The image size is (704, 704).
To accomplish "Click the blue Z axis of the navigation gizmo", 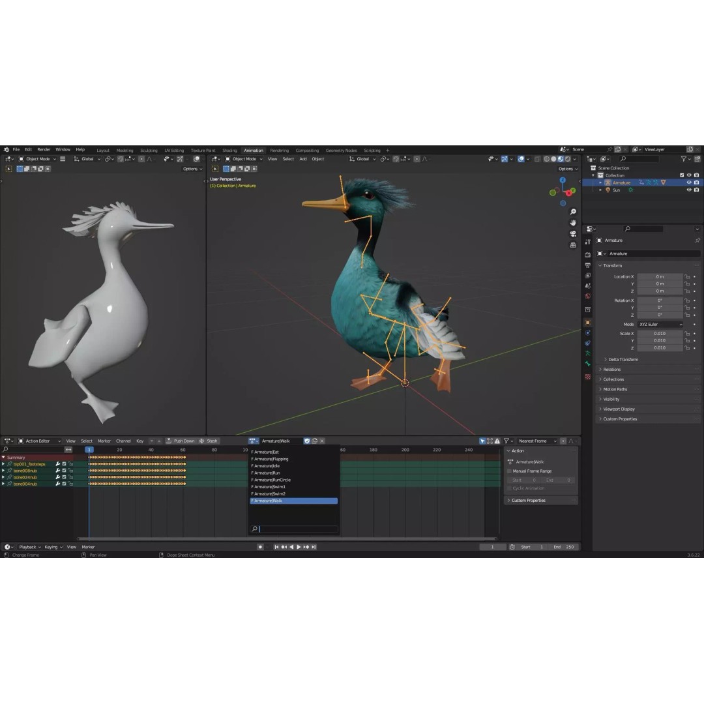I will pos(563,180).
